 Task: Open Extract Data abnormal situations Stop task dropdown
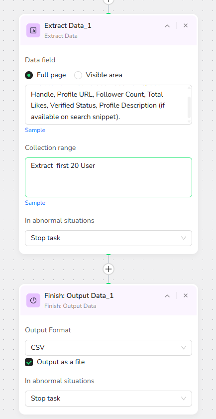pos(108,238)
